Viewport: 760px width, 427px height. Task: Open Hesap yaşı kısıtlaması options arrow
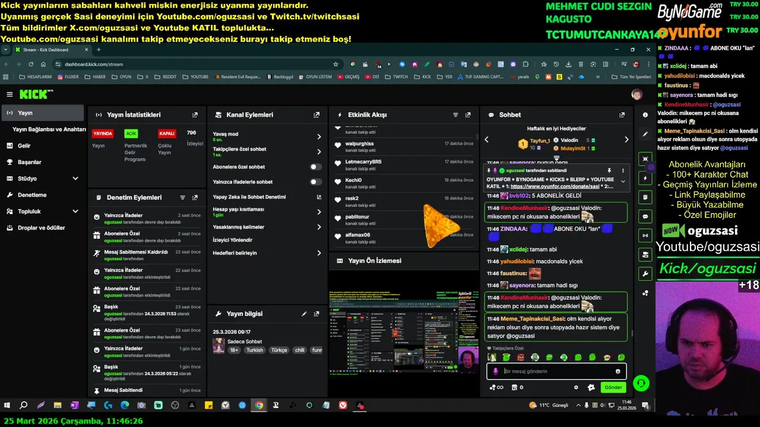click(x=319, y=212)
